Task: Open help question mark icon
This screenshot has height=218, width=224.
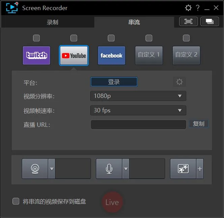Action: point(198,8)
